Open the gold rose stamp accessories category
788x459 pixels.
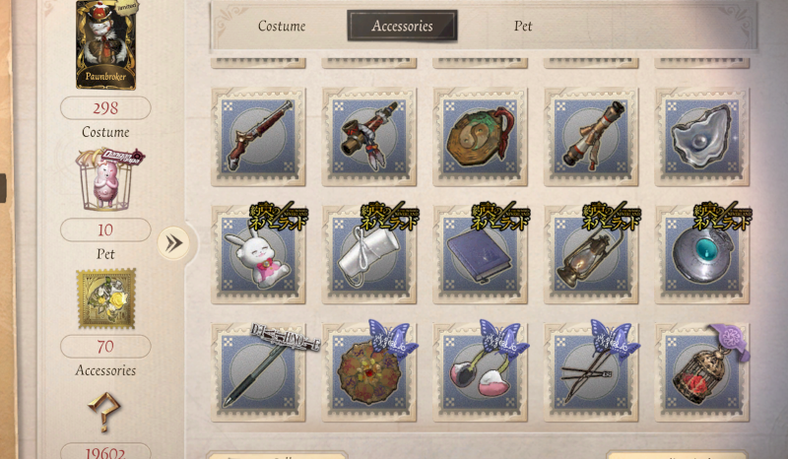(x=106, y=299)
